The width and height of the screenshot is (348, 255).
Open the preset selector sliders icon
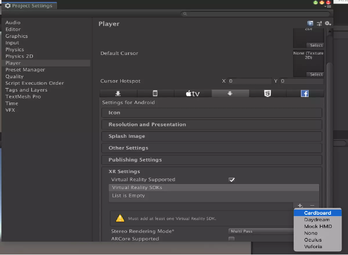tap(319, 23)
